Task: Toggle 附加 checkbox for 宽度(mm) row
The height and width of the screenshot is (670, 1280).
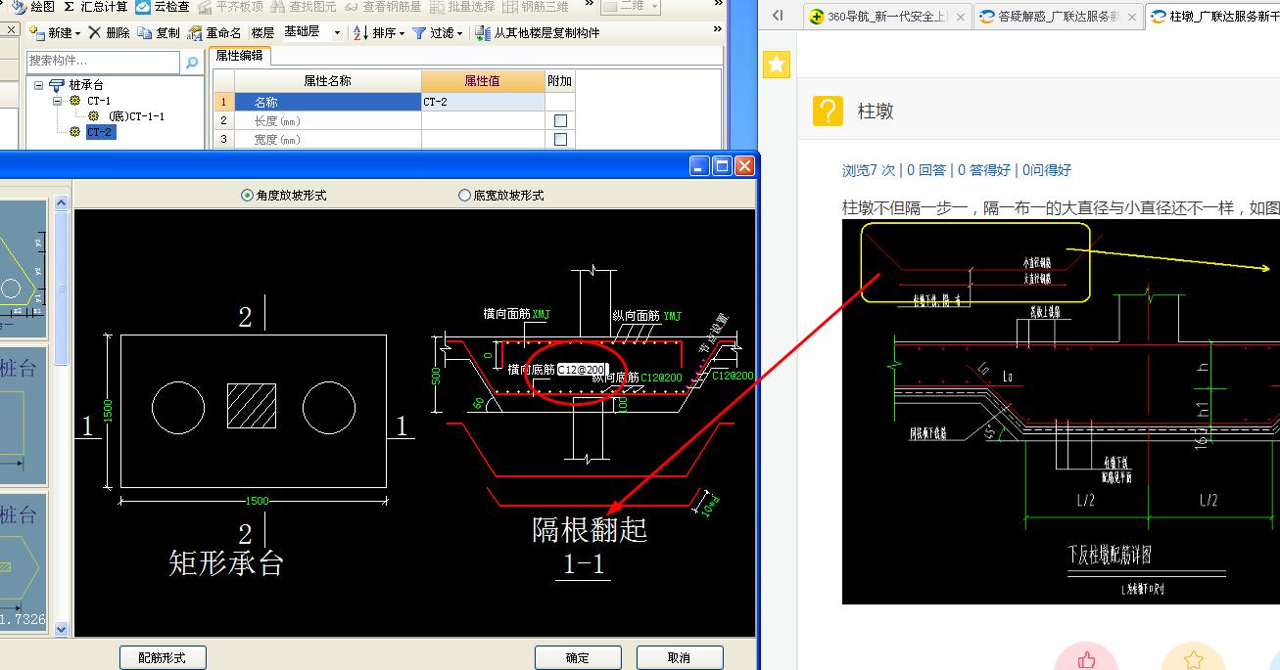Action: (560, 140)
